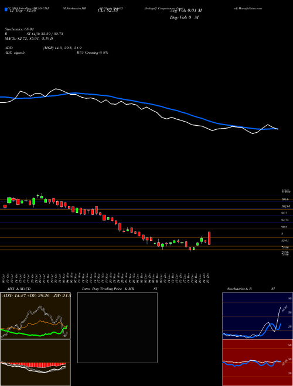293x386 pixels.
Task: Click the red RSI chart panel
Action: [257, 363]
